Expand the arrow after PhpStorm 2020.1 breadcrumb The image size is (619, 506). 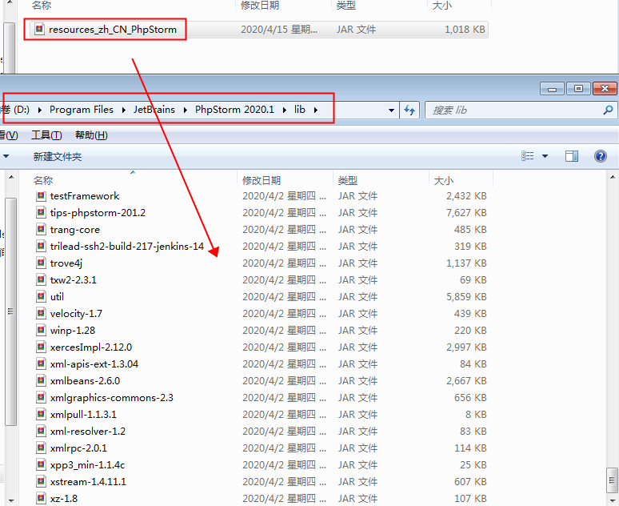click(284, 110)
